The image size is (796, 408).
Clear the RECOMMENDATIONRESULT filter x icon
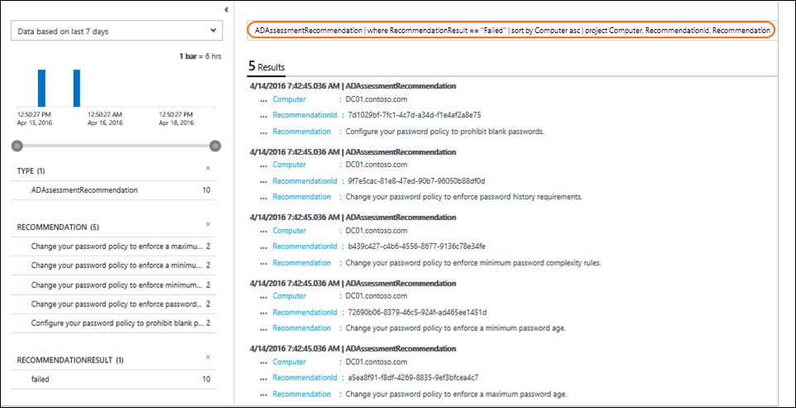click(x=208, y=359)
